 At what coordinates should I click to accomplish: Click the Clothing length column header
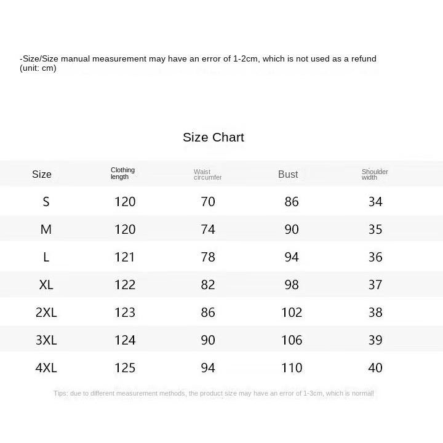point(122,173)
